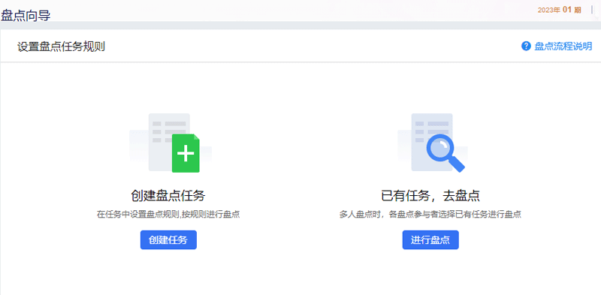Click the 创建任务 button
This screenshot has height=295, width=601.
(168, 240)
